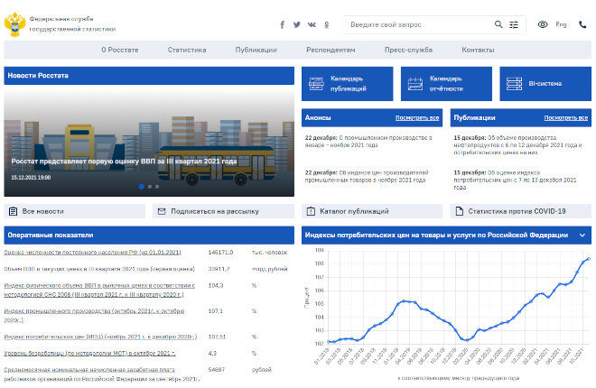Click the VK social network icon

[312, 24]
